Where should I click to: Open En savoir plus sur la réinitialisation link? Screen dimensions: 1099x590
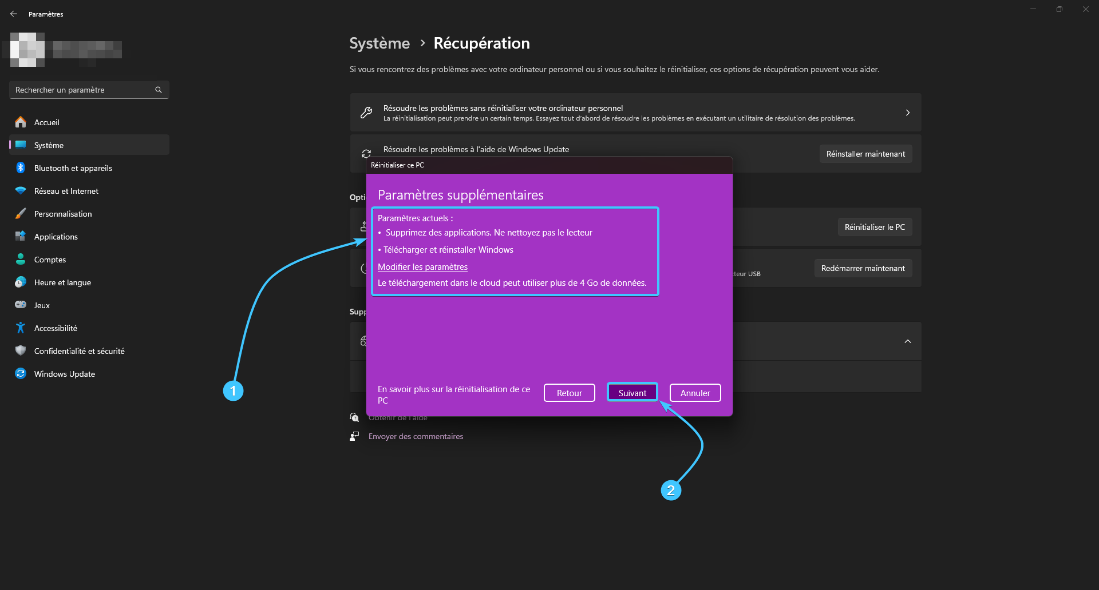coord(454,394)
